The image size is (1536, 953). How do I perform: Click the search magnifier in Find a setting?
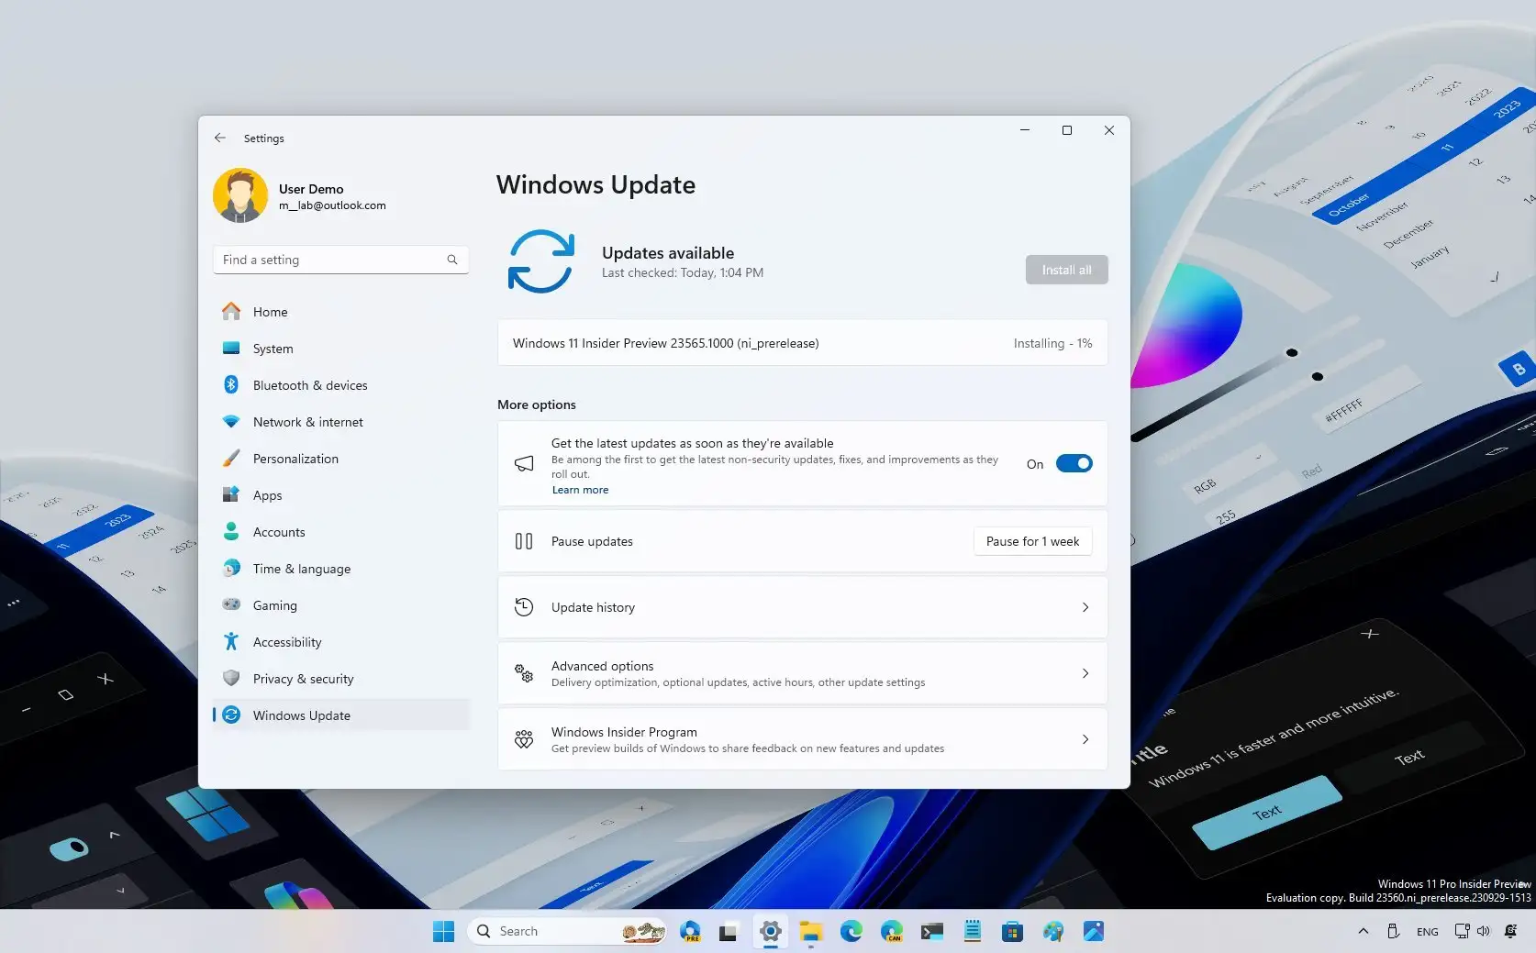[452, 260]
